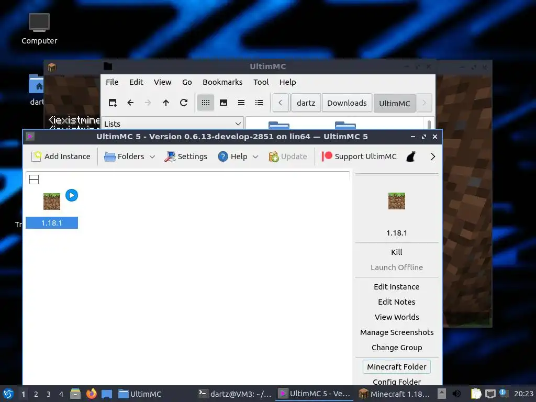This screenshot has height=402, width=536.
Task: Open the Config Folder
Action: click(397, 382)
